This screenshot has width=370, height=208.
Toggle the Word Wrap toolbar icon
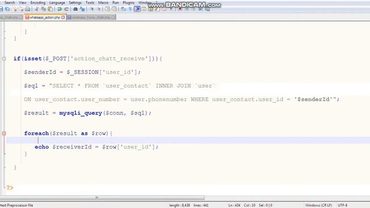(x=123, y=9)
